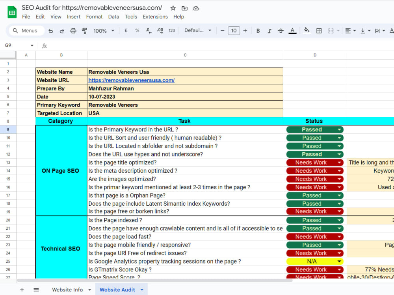Select row 9 header
Image resolution: width=394 pixels, height=295 pixels.
[8, 129]
